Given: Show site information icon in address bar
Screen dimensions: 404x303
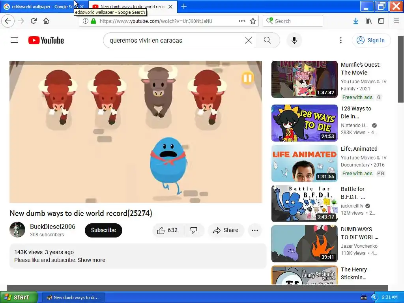Looking at the screenshot, I should (x=86, y=21).
